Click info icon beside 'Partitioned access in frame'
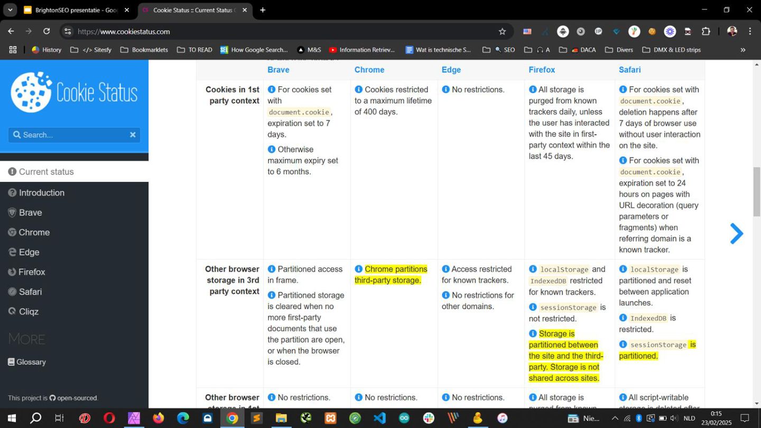Screen dimensions: 761x428 coord(272,269)
